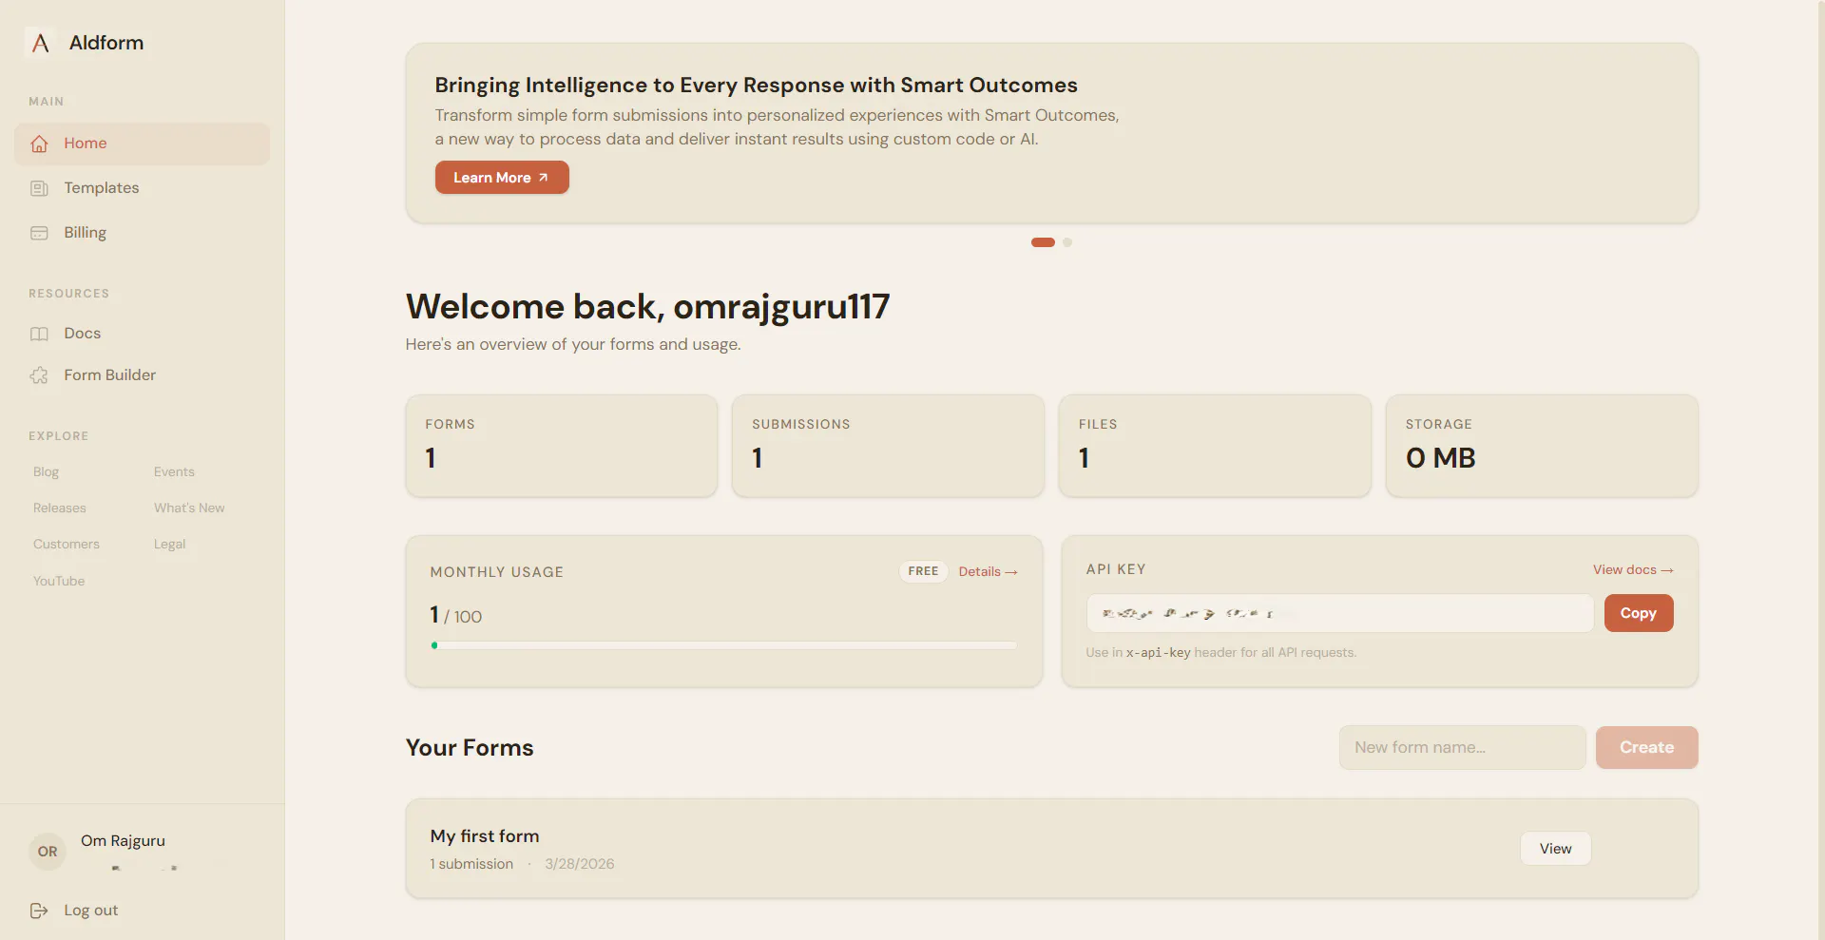Open the Releases link
Viewport: 1825px width, 940px height.
tap(60, 508)
